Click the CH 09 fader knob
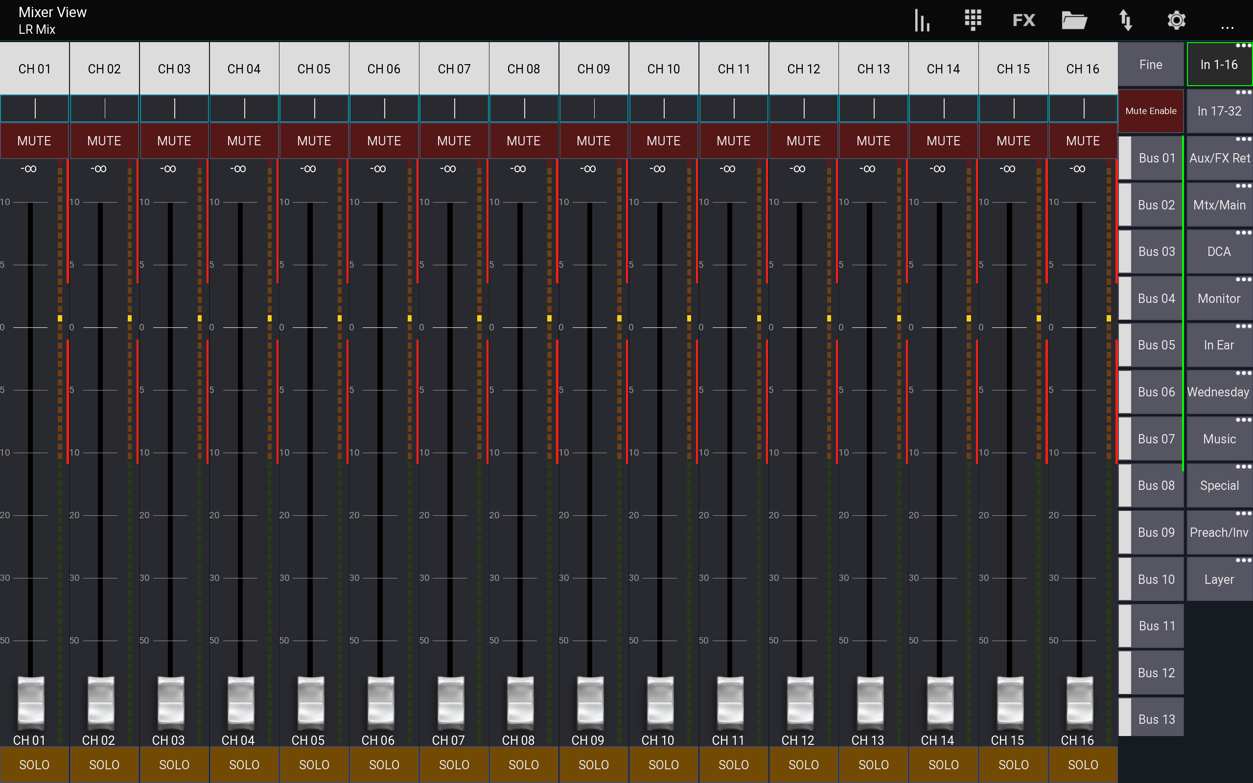The height and width of the screenshot is (783, 1253). [590, 703]
